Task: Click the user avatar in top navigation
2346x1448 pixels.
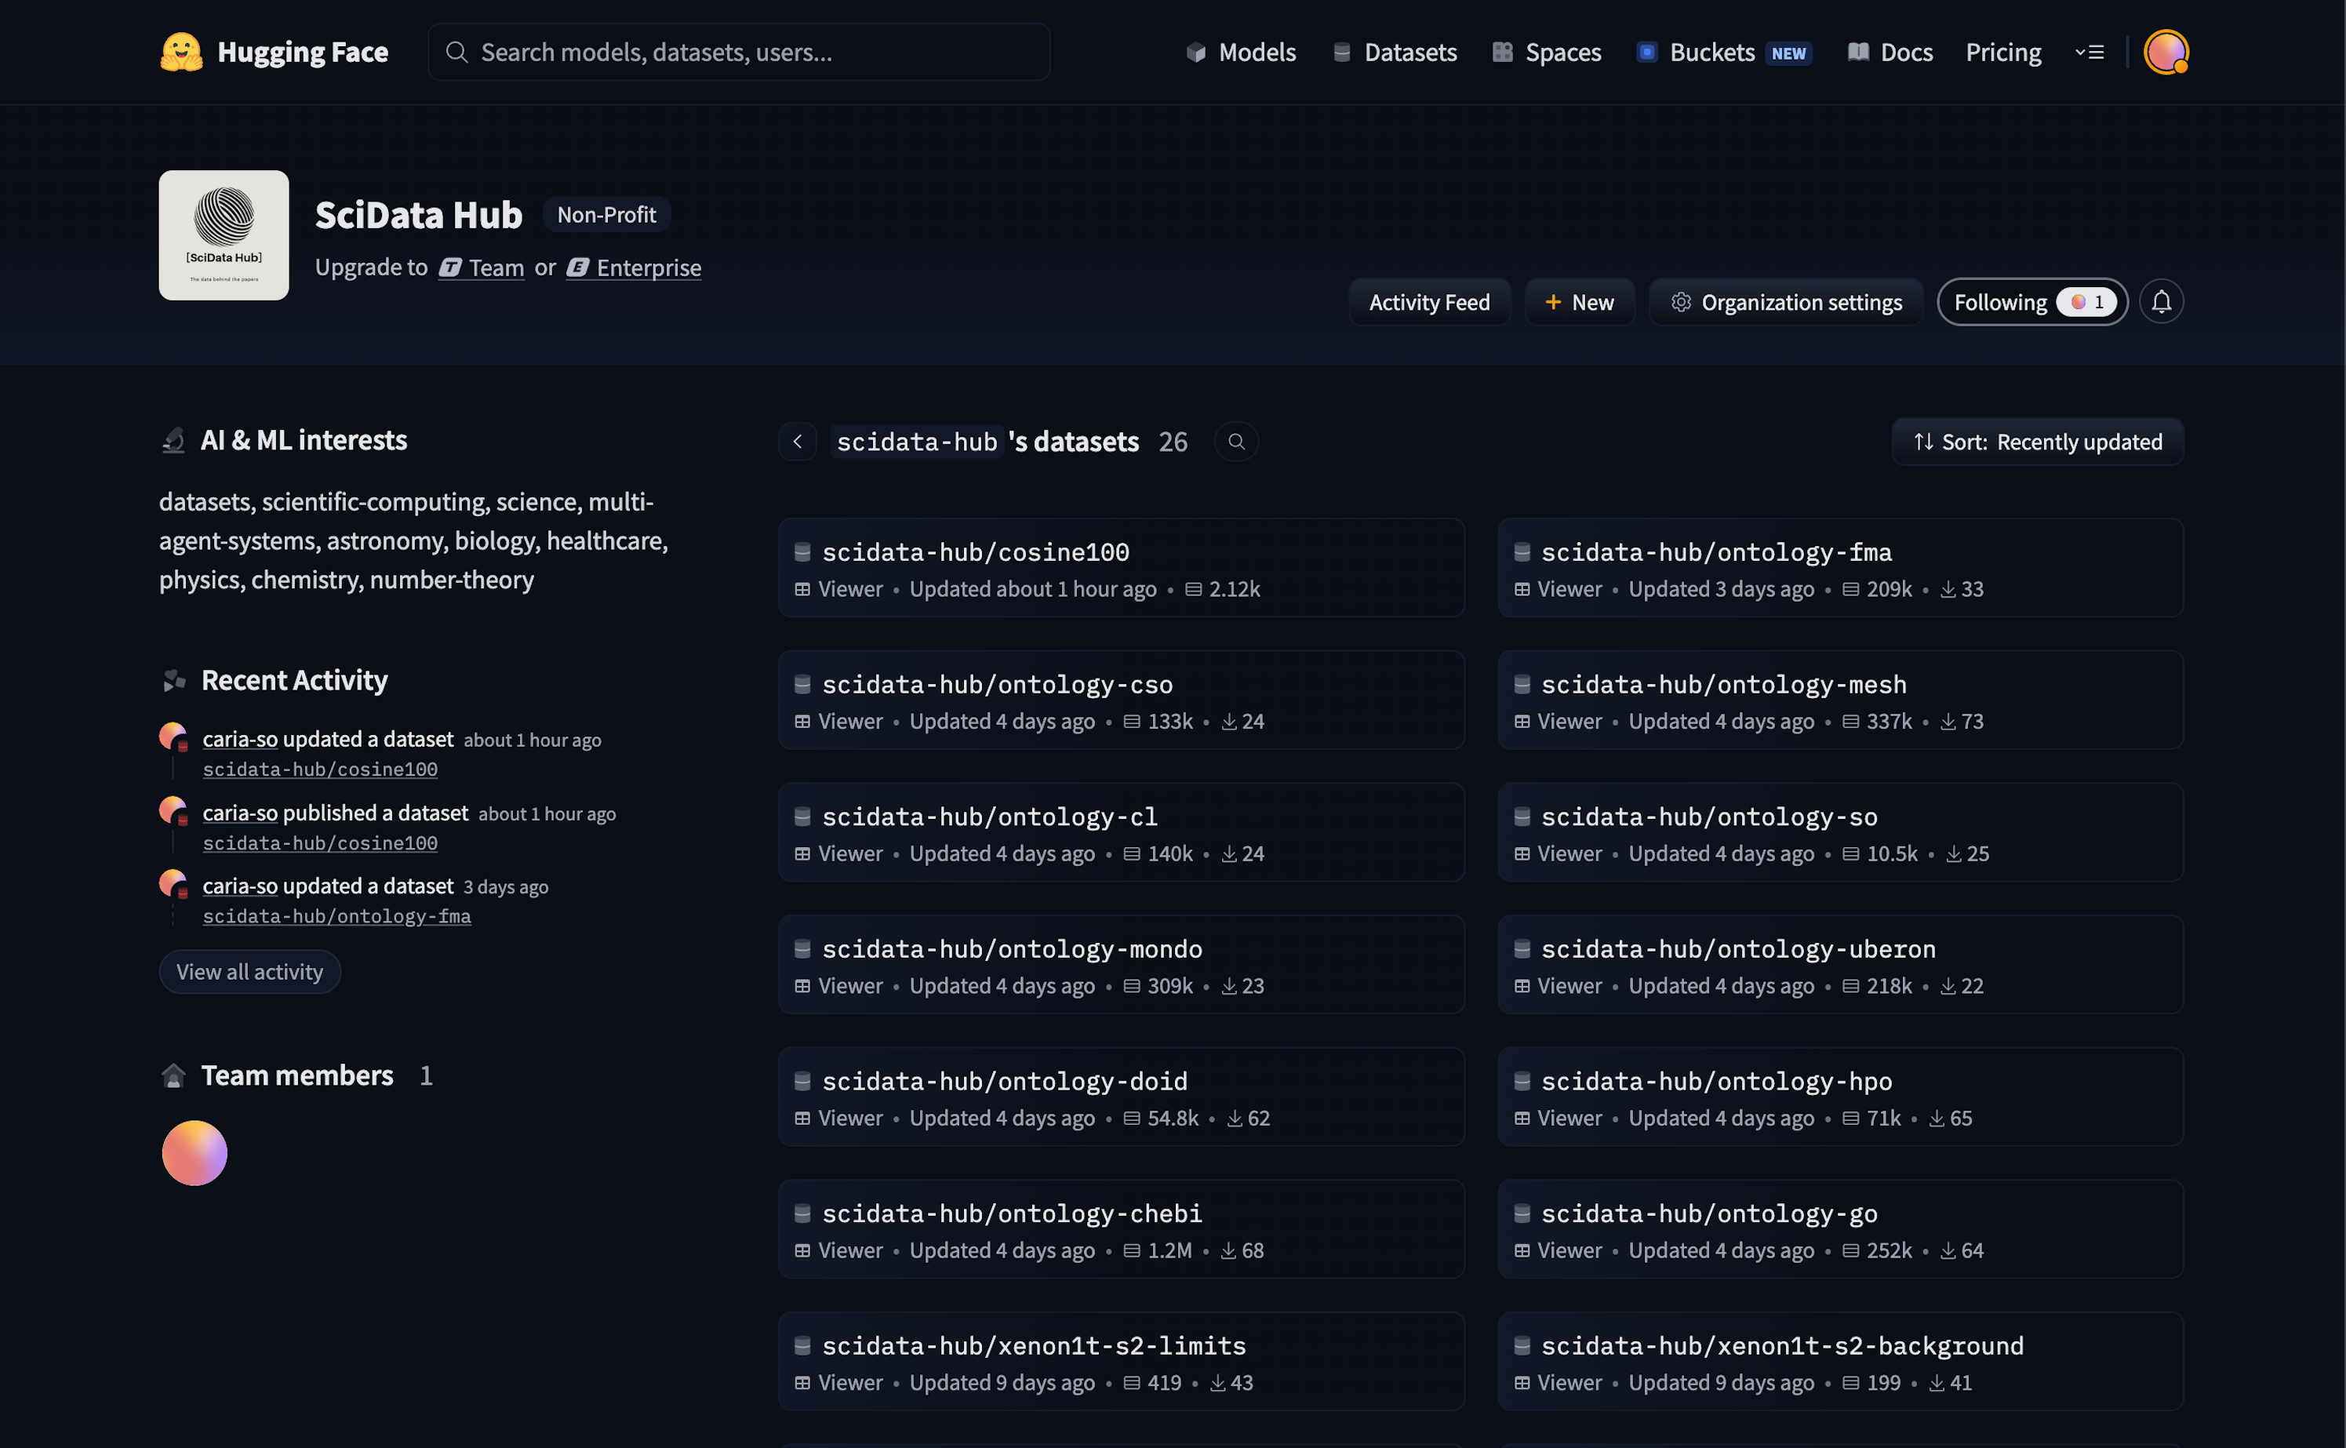Action: [x=2166, y=52]
